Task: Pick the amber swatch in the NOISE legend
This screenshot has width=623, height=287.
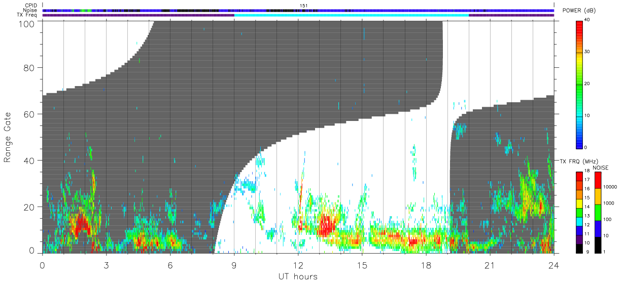Action: pyautogui.click(x=598, y=196)
